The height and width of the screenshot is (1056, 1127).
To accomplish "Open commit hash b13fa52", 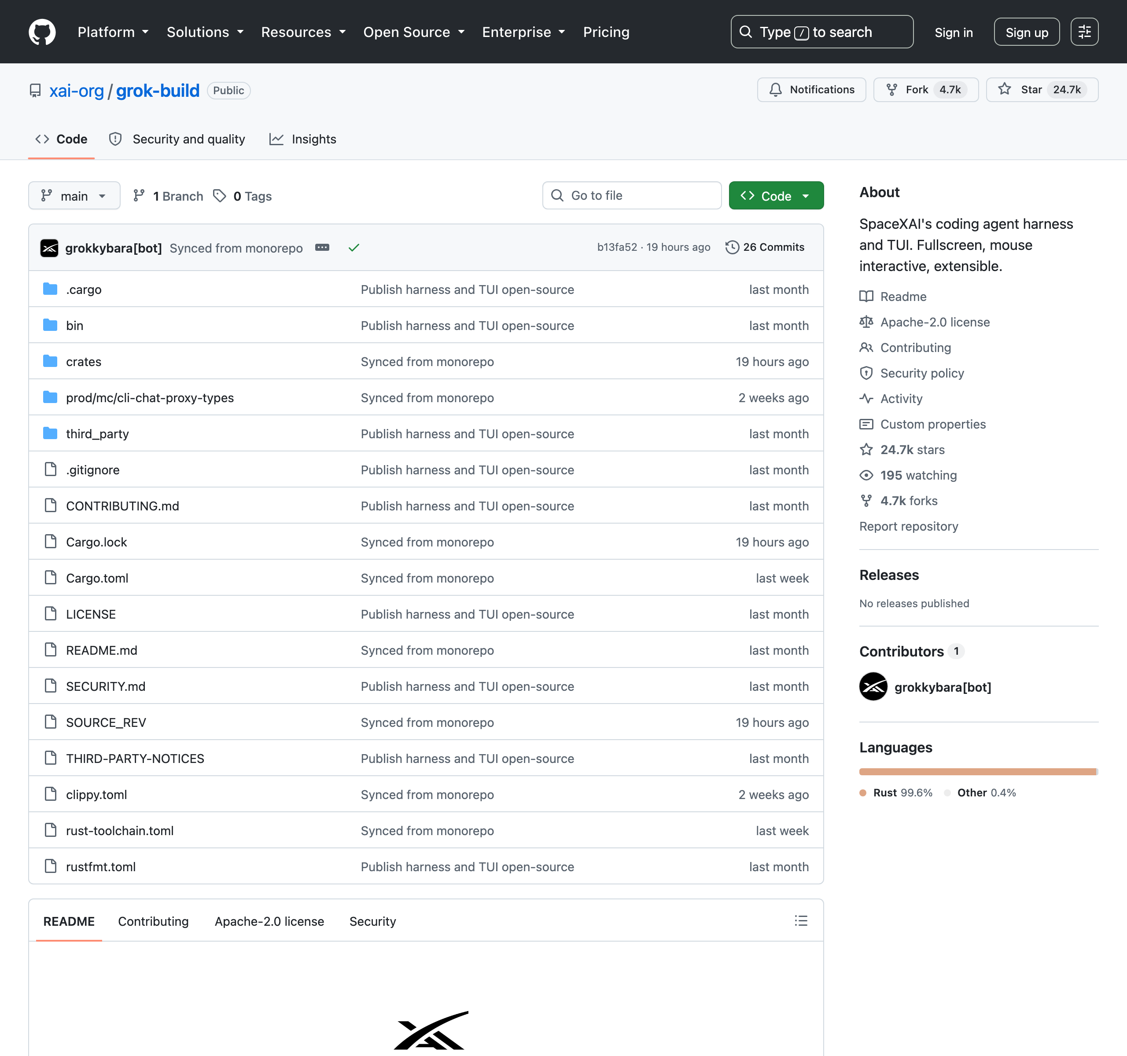I will click(617, 247).
